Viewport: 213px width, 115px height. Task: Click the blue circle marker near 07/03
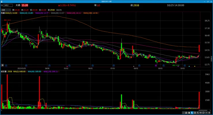pos(114,65)
